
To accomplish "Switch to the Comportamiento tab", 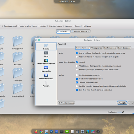I will pyautogui.click(x=83, y=48).
